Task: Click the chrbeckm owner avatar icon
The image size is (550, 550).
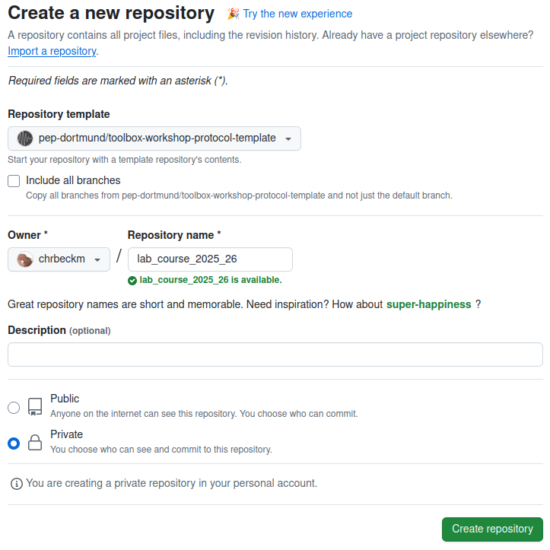Action: (x=25, y=259)
